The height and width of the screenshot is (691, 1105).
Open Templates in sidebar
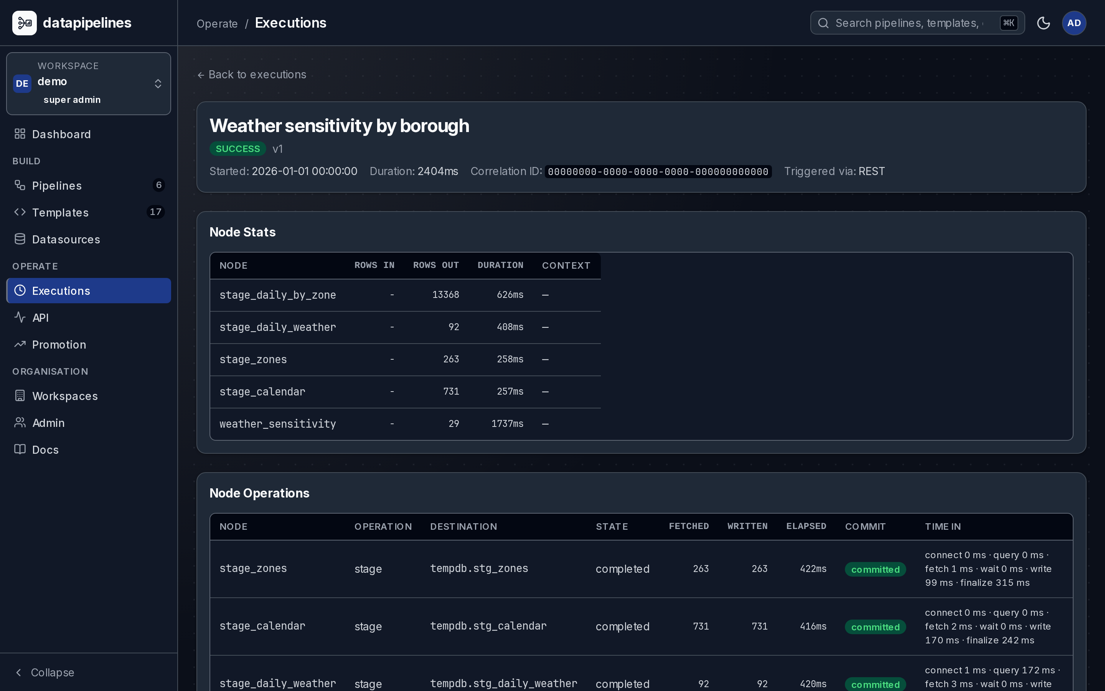89,212
